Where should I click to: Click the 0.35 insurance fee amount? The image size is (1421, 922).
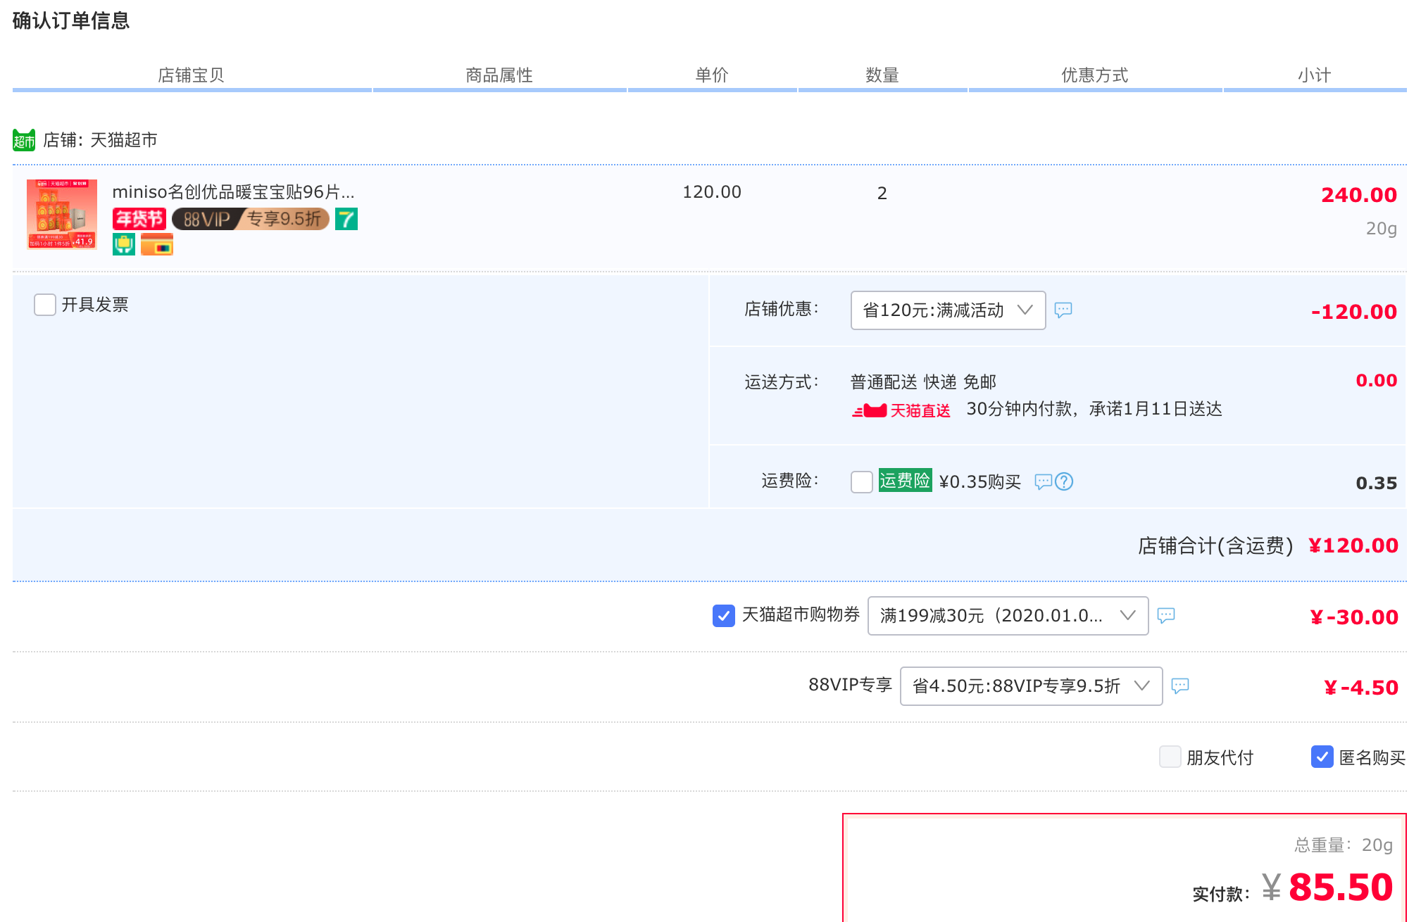click(1377, 483)
